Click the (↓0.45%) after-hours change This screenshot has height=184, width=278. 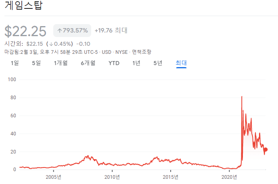60,44
